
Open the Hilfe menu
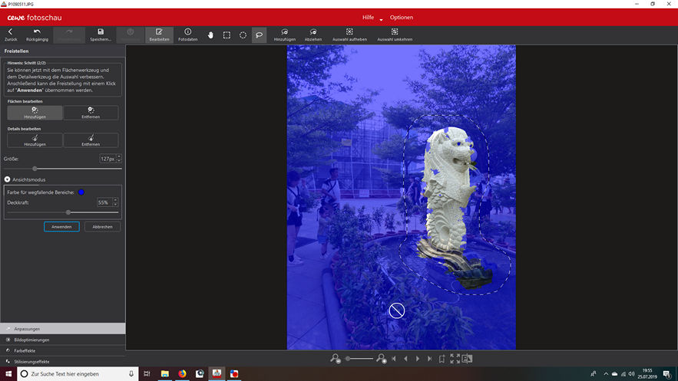coord(369,17)
